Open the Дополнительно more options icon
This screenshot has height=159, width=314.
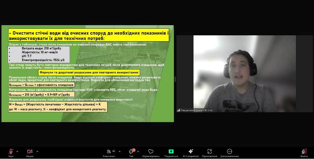(230, 152)
